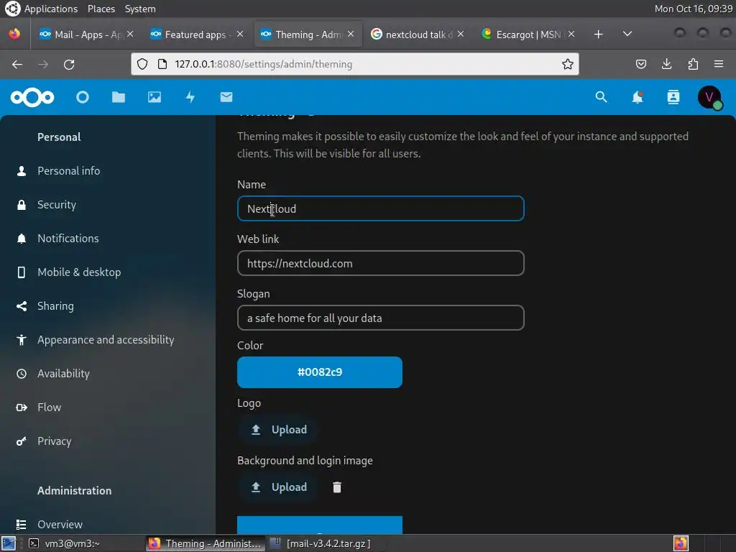Close the nextcloud talk Google tab
736x552 pixels.
click(x=461, y=34)
